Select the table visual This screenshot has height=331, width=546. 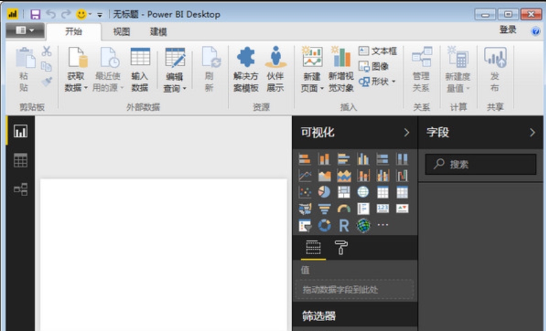(383, 192)
